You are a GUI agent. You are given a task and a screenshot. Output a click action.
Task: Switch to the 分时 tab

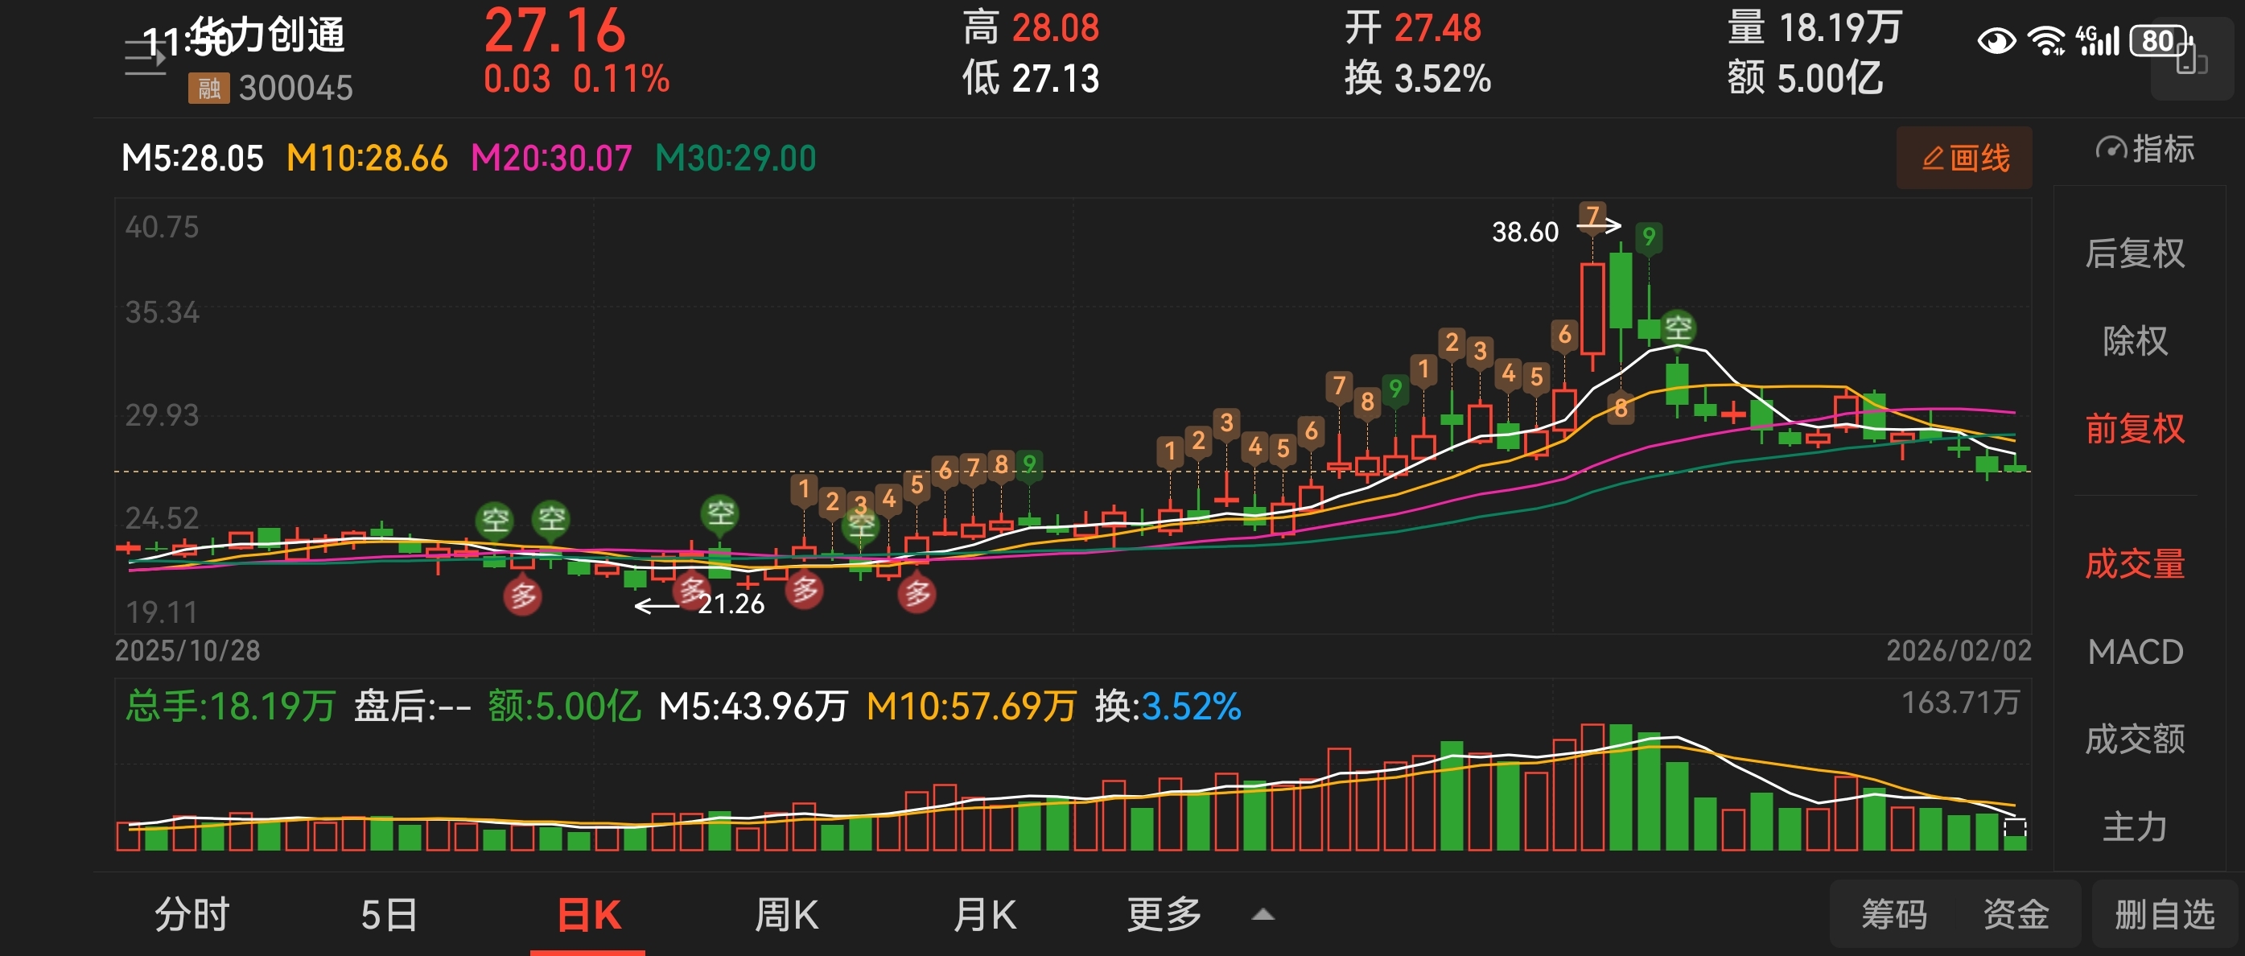click(192, 914)
